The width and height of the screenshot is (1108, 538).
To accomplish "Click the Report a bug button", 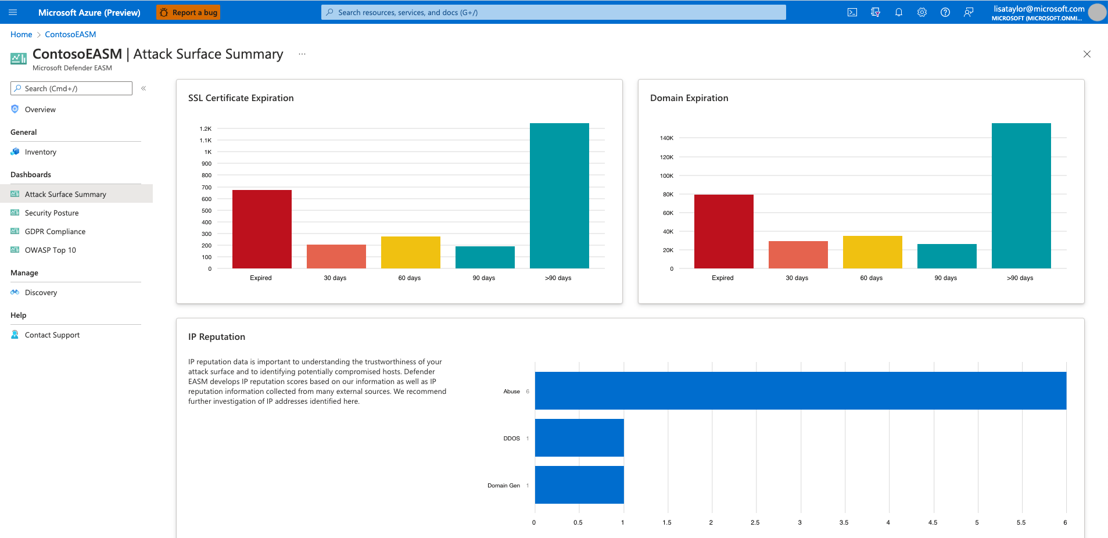I will point(188,12).
